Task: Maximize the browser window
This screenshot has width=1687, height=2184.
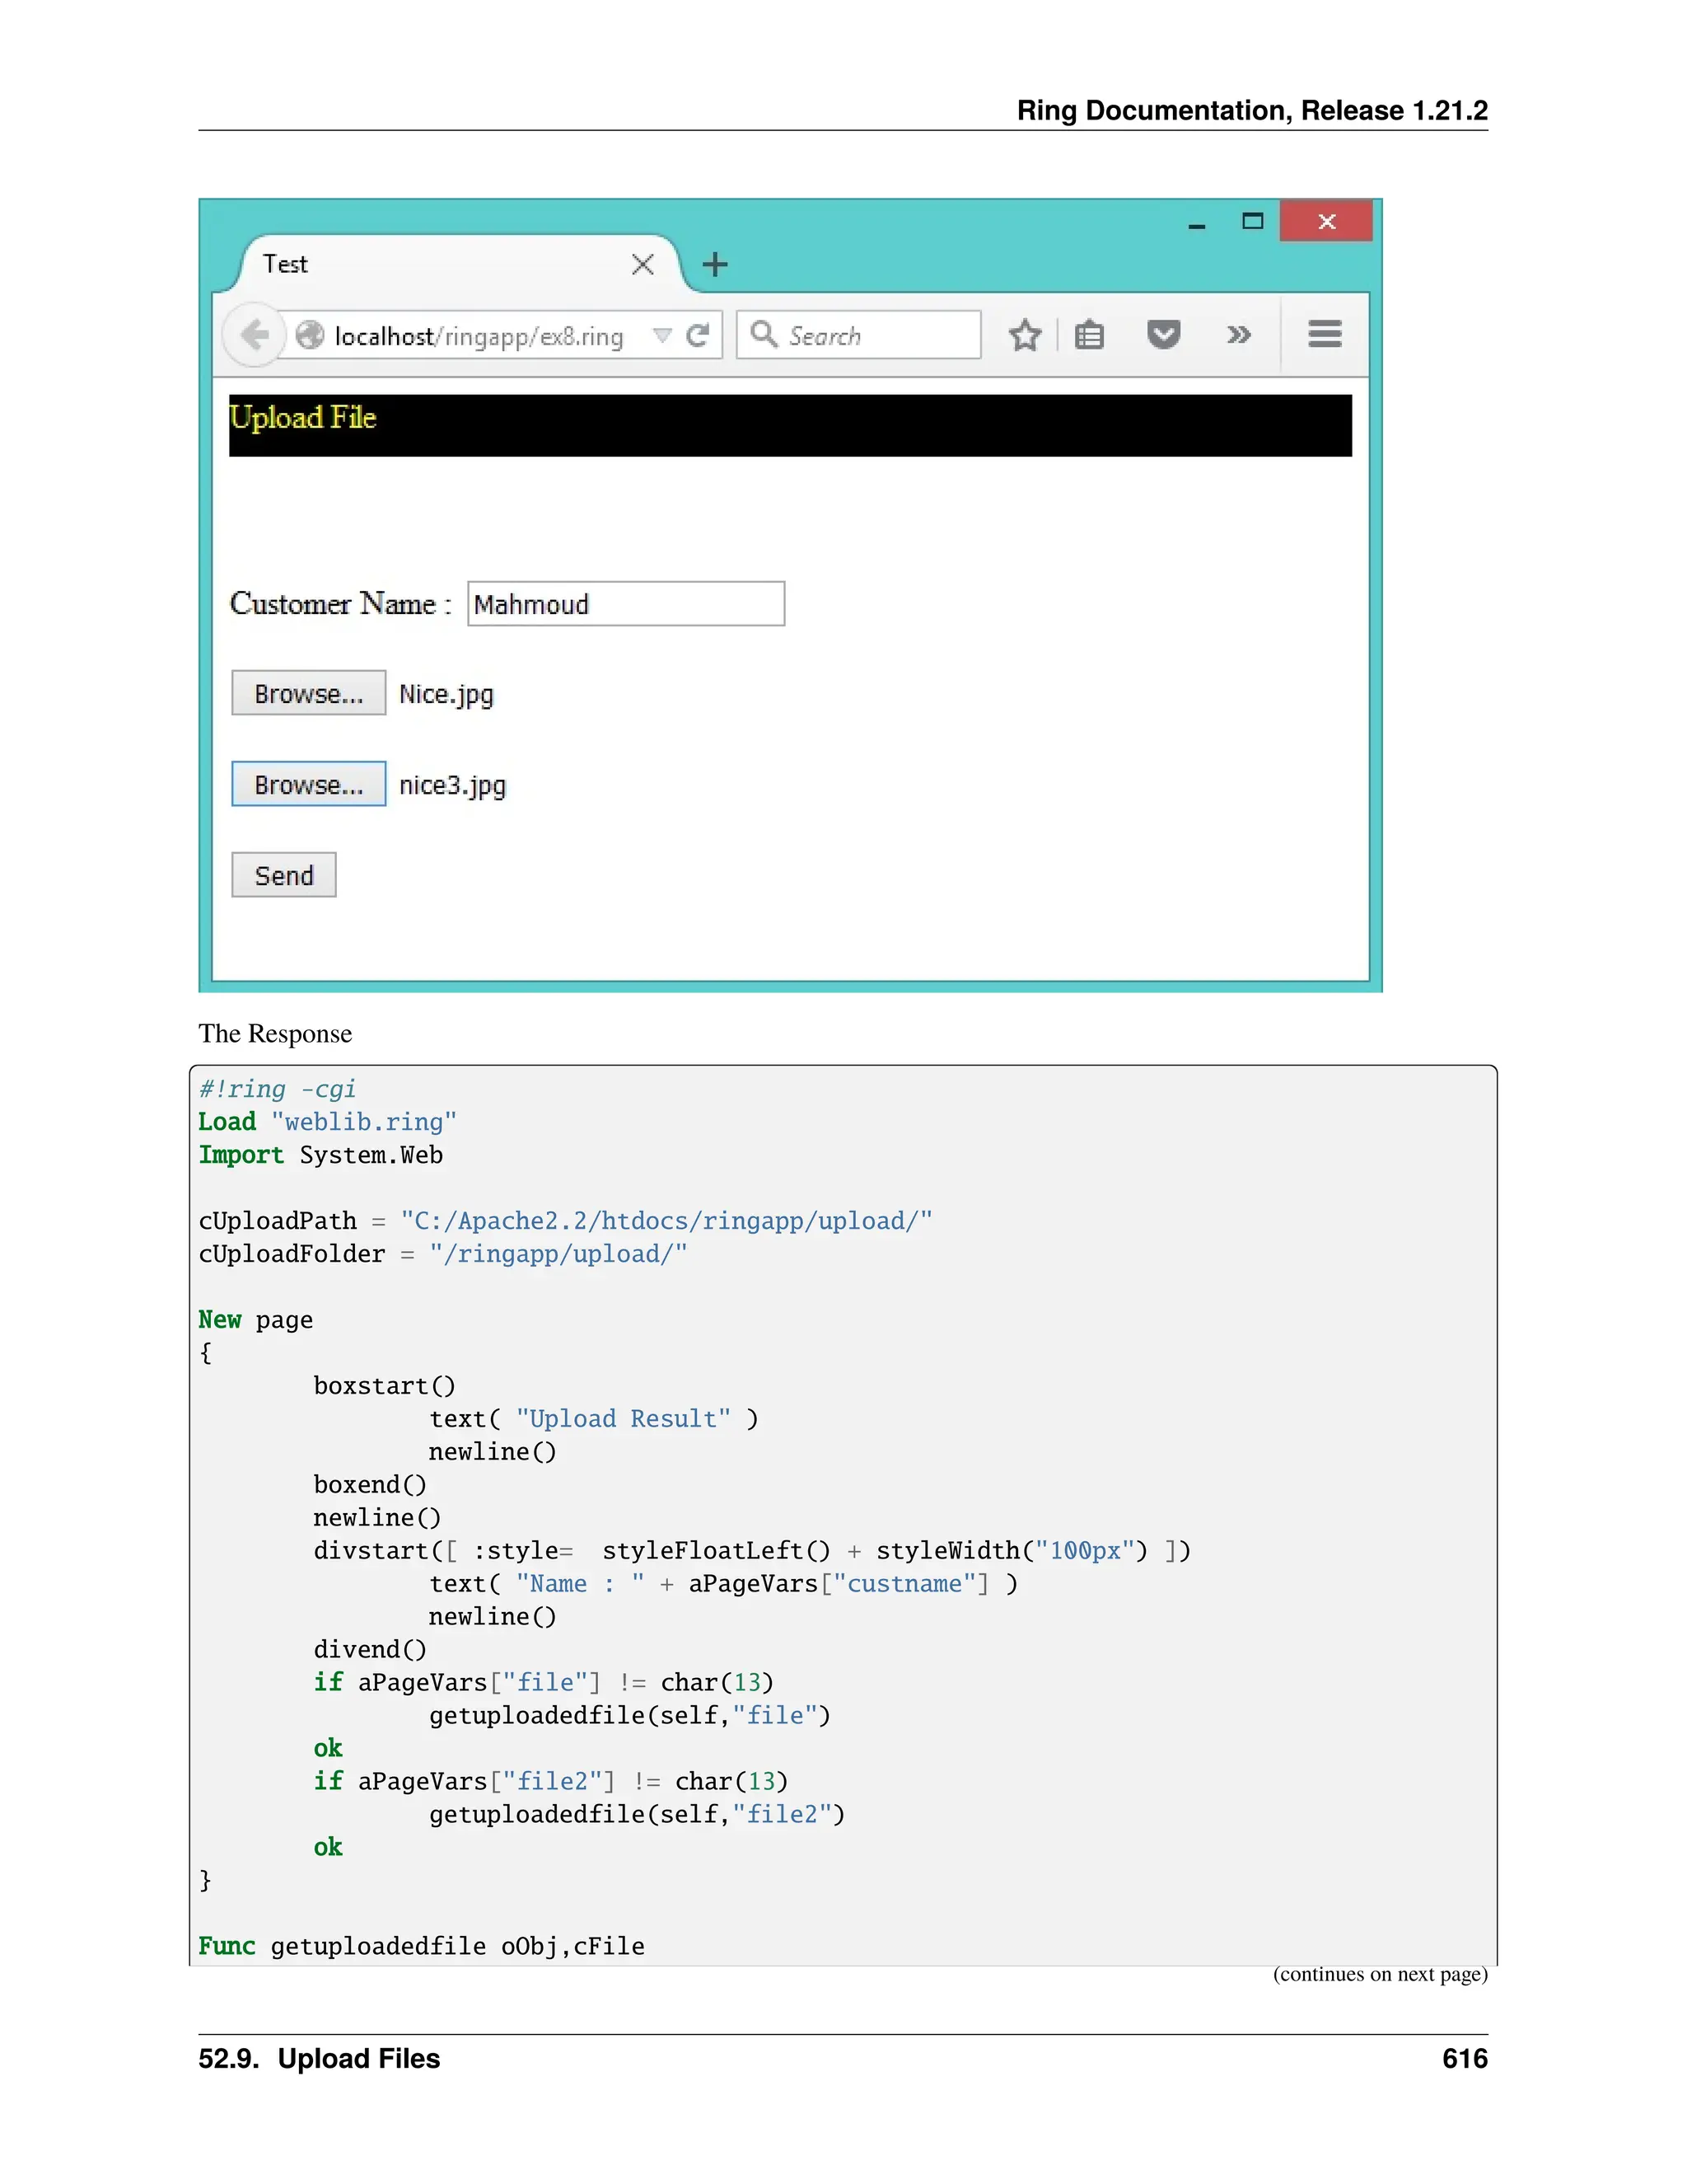Action: pos(1252,221)
